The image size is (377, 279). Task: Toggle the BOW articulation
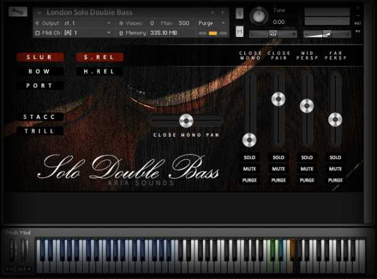40,72
